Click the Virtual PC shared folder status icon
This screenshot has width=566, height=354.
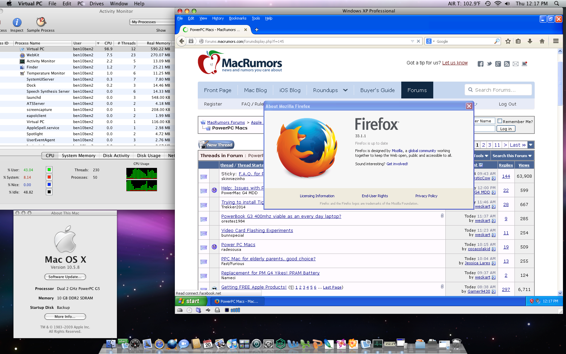coord(198,310)
